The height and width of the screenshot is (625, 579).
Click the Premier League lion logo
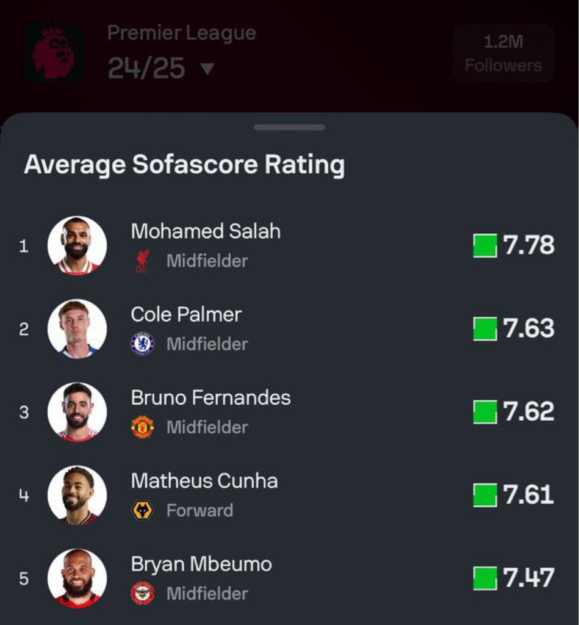tap(54, 53)
